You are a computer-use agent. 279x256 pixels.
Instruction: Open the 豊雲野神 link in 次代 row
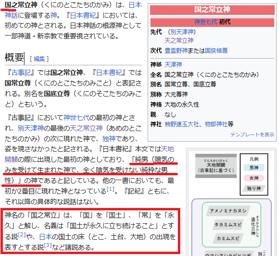[176, 50]
